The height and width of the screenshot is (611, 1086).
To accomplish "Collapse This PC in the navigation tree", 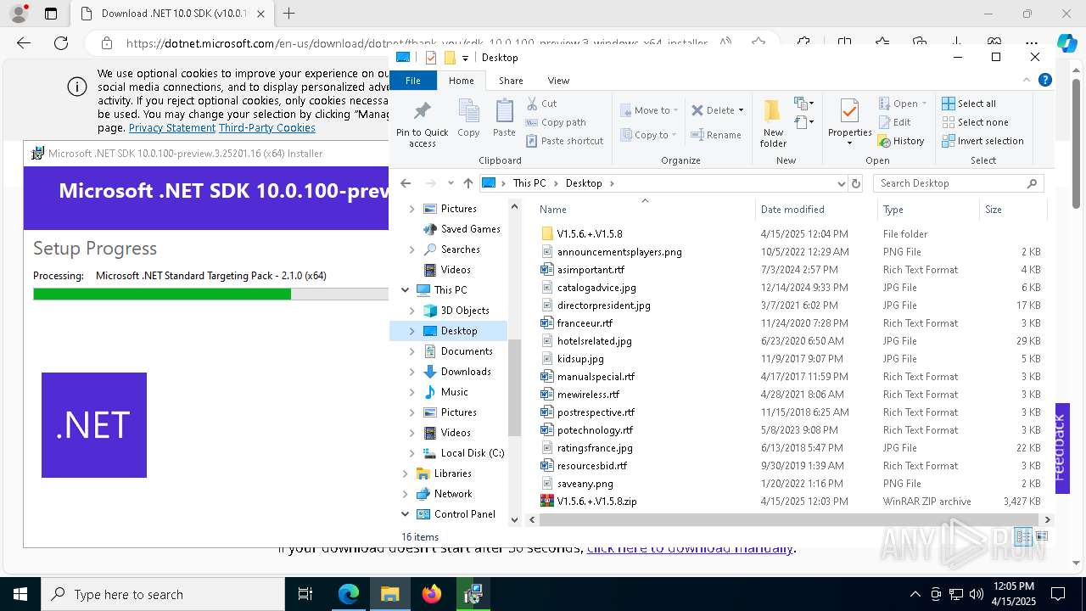I will tap(406, 290).
